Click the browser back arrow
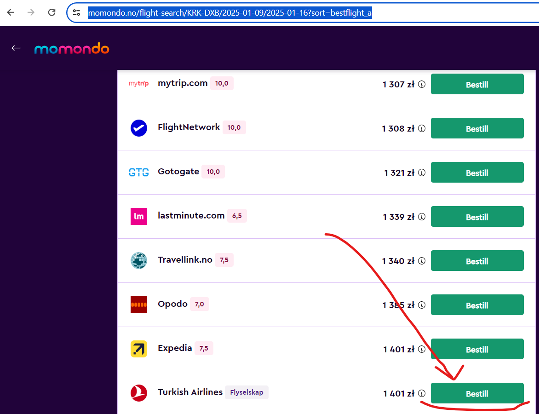 coord(11,13)
